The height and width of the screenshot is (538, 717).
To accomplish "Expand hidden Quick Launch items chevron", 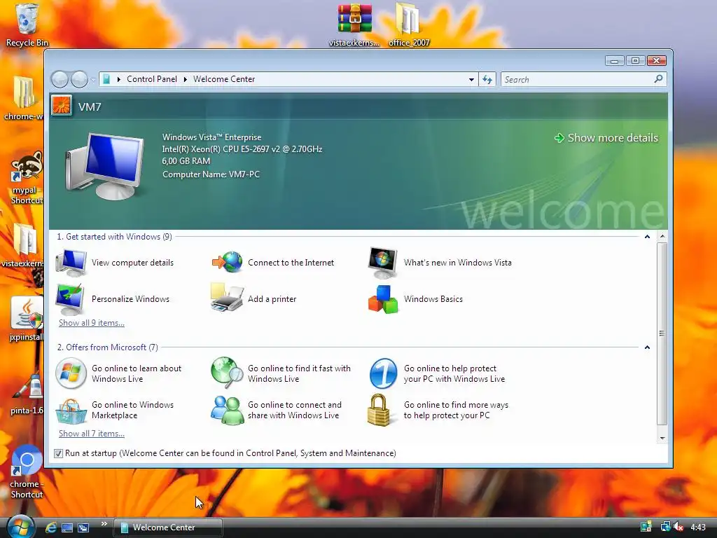I will (104, 524).
